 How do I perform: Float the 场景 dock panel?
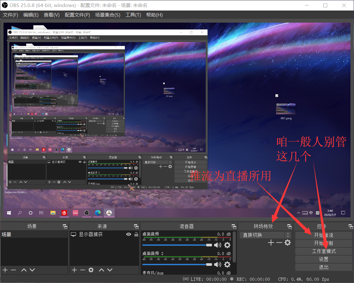[65, 227]
